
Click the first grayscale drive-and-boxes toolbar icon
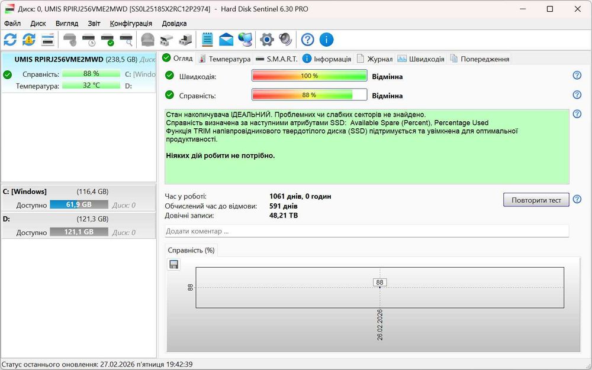[166, 40]
